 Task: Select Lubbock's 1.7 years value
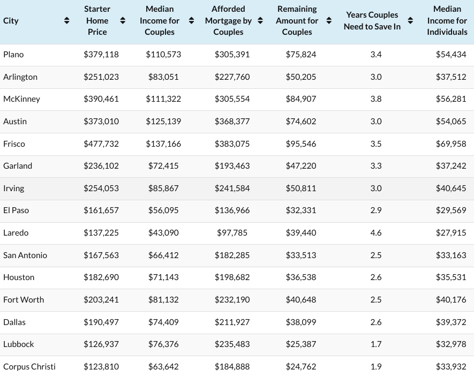tap(376, 344)
